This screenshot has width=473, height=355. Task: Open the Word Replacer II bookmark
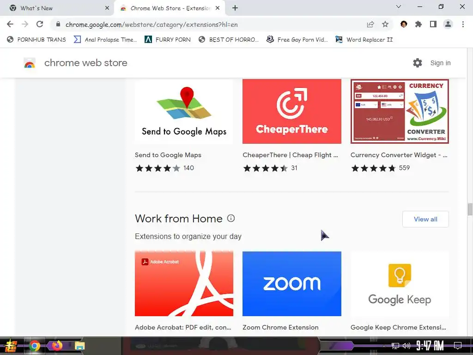364,40
